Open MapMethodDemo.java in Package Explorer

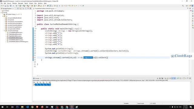click(x=15, y=36)
